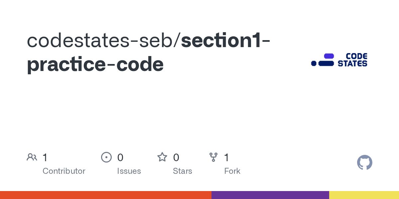Click the GitHub octocat logo icon

[x=364, y=163]
